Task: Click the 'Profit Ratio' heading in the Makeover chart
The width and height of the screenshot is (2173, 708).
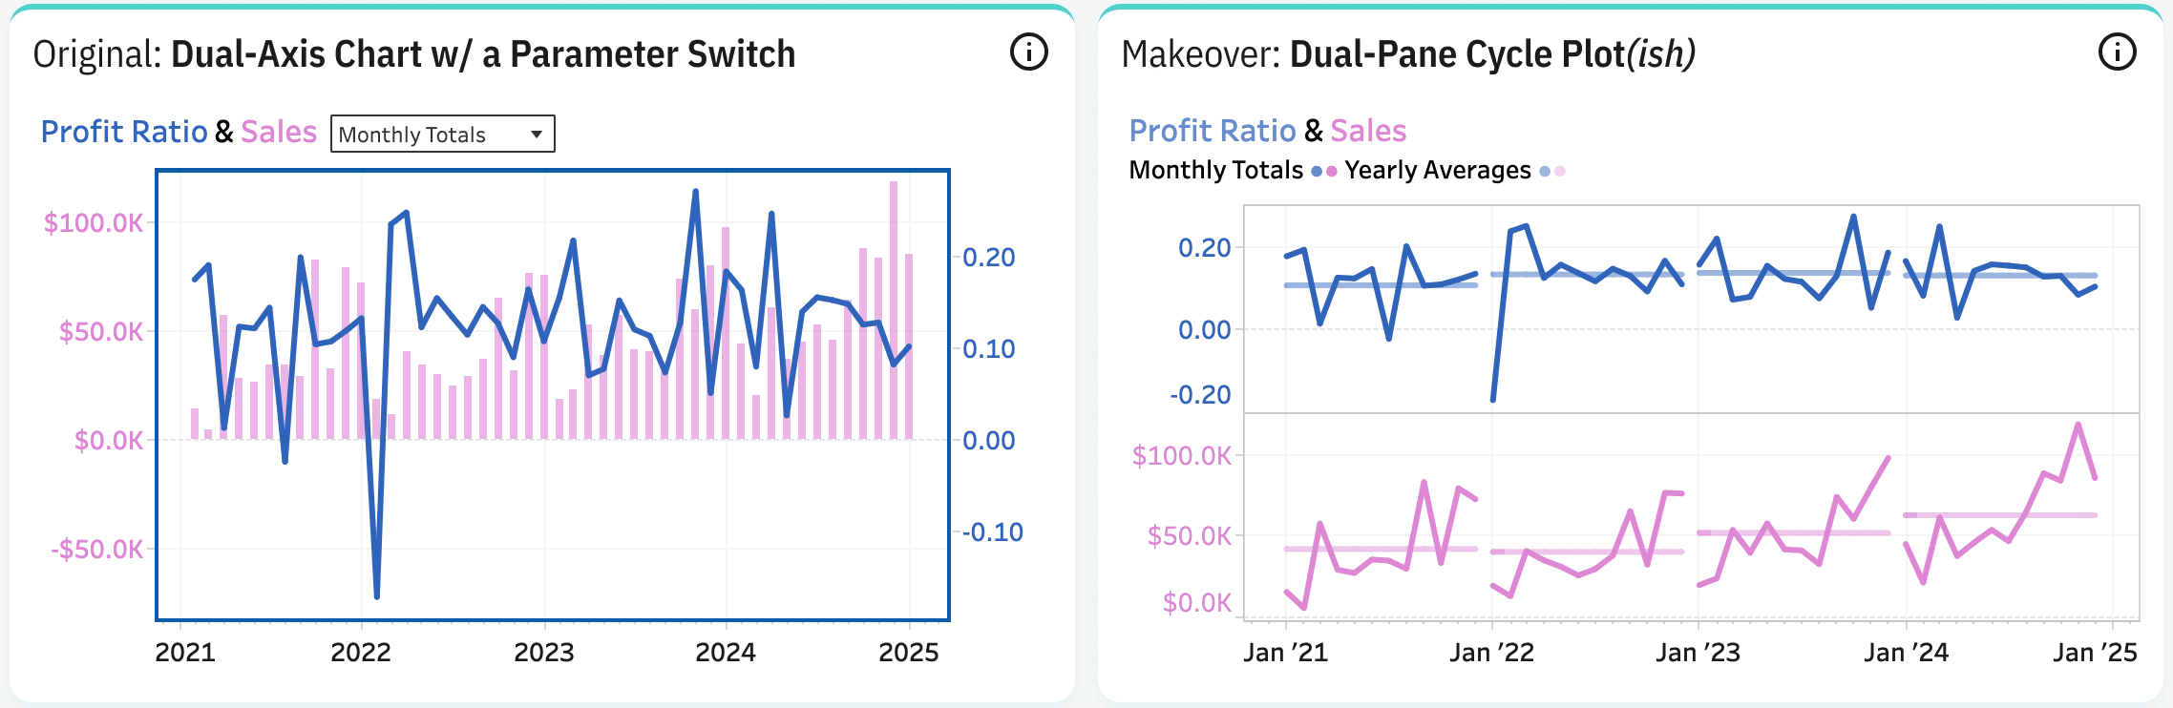Action: coord(1213,131)
